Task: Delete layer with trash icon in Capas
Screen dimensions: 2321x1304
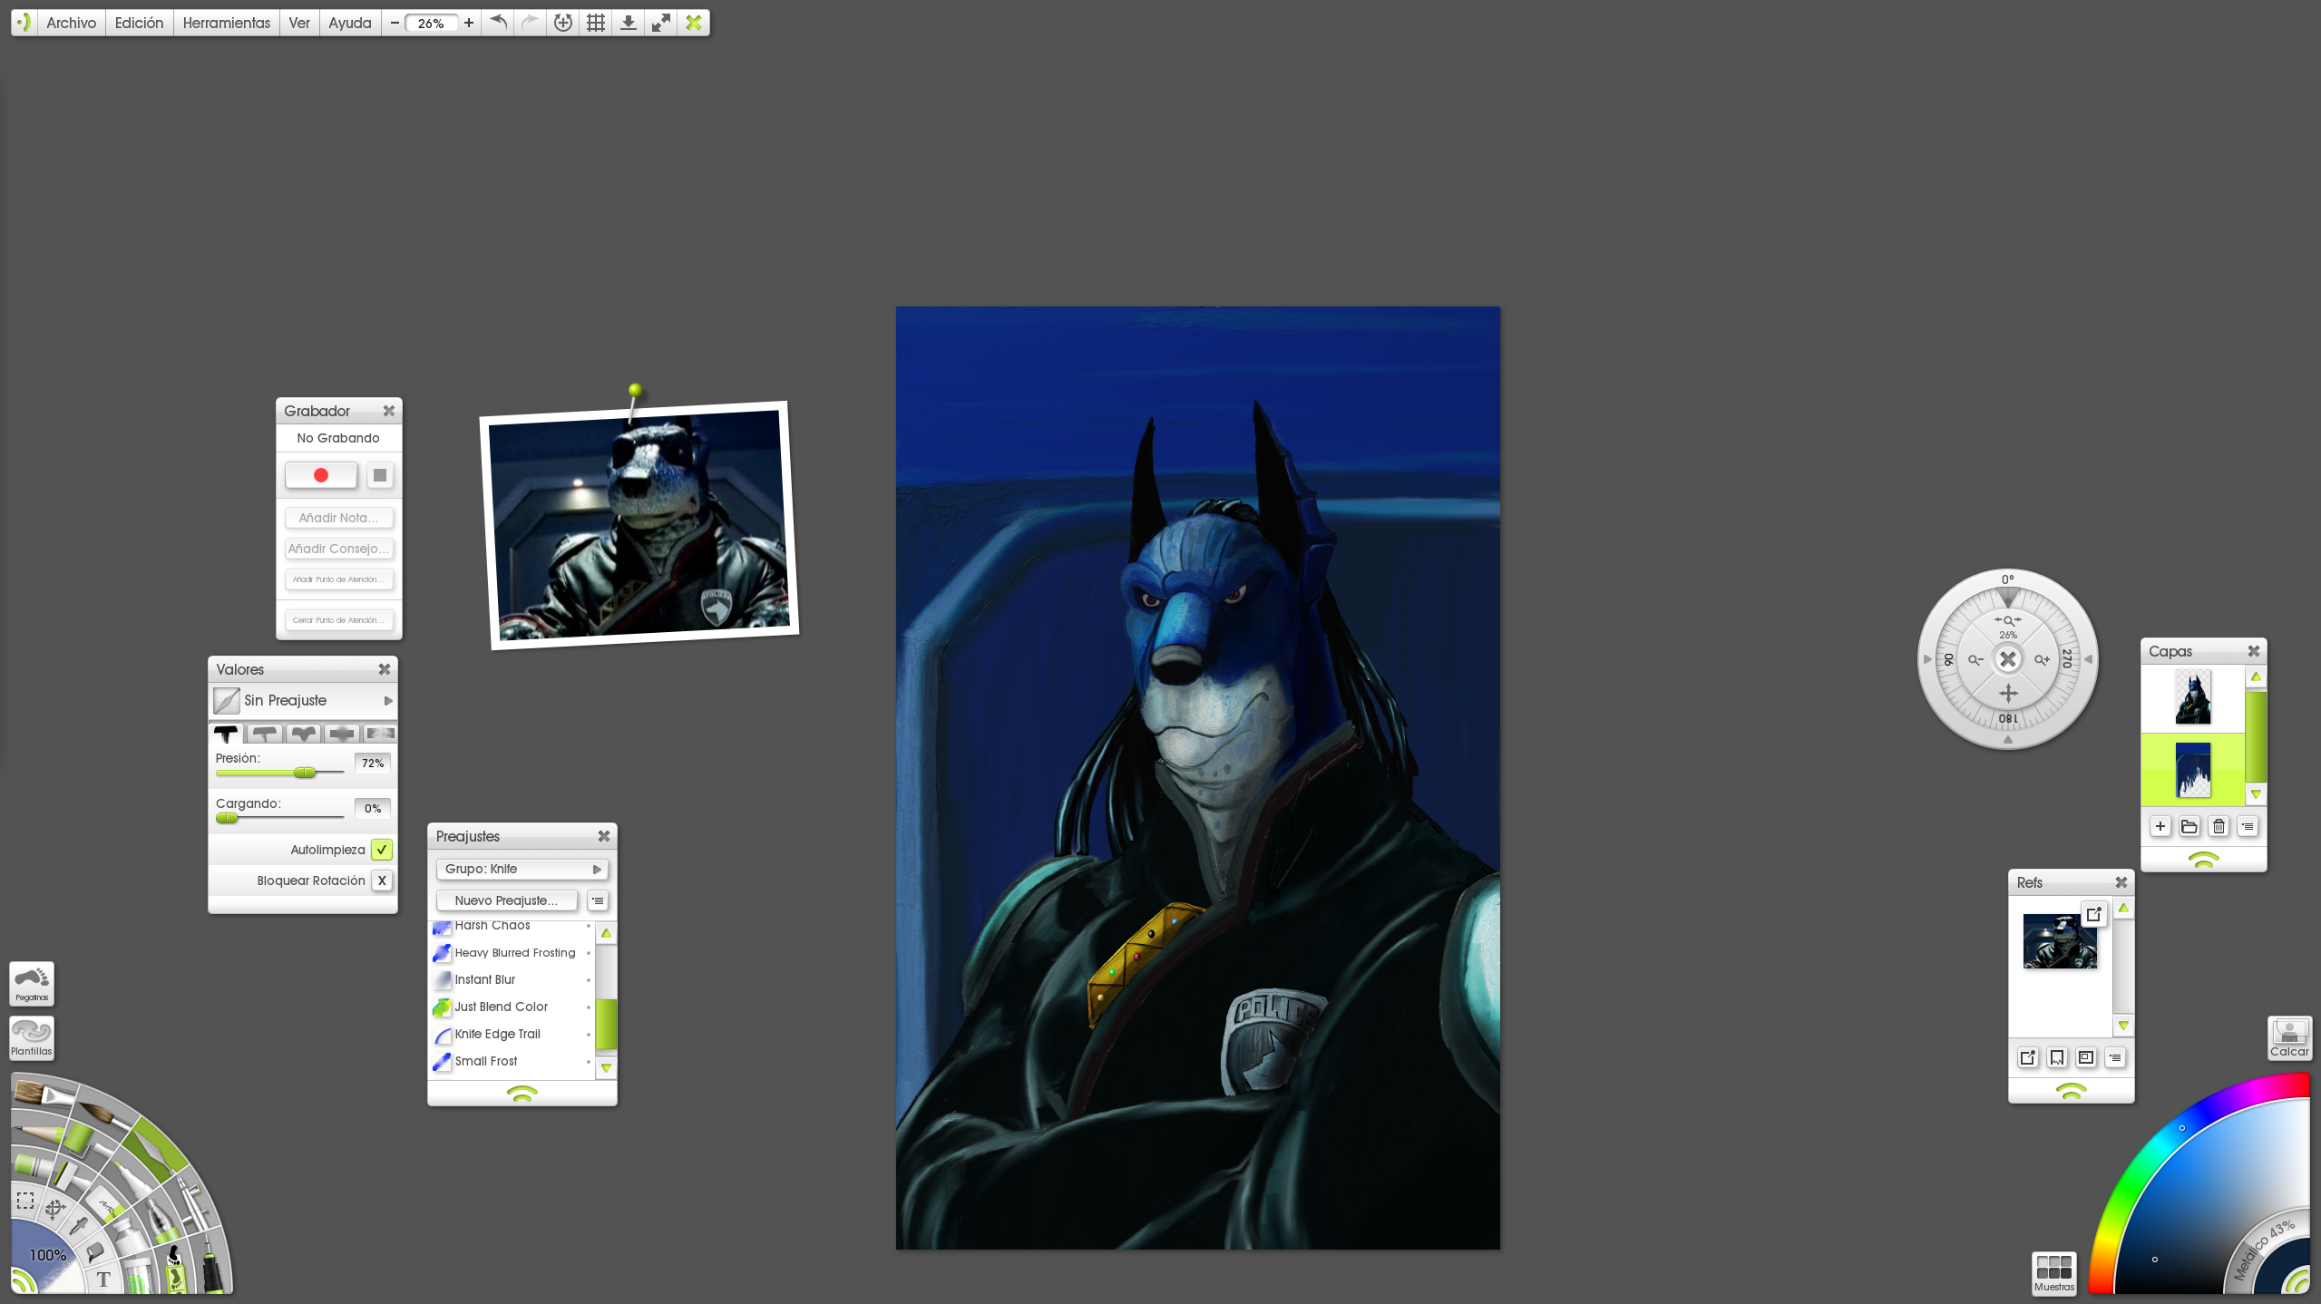Action: pyautogui.click(x=2219, y=826)
